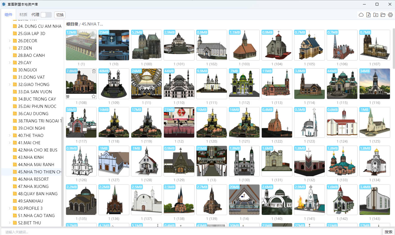
Task: Click the 切换 button
Action: coord(60,15)
